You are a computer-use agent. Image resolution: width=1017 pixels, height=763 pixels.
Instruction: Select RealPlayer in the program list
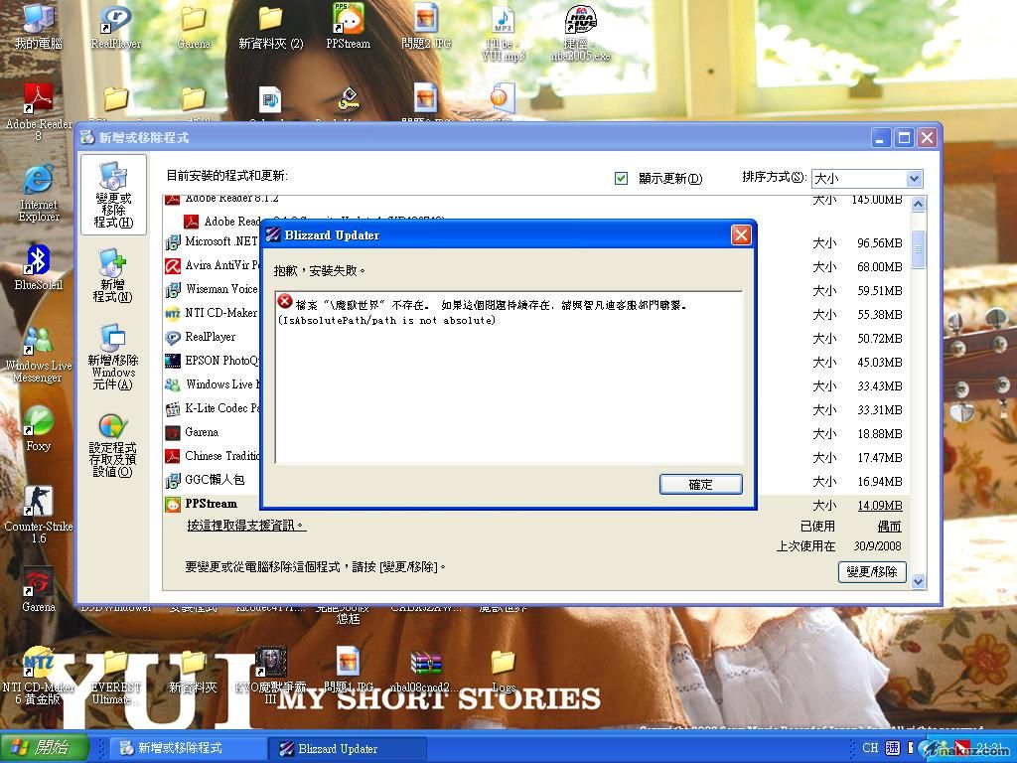(211, 337)
